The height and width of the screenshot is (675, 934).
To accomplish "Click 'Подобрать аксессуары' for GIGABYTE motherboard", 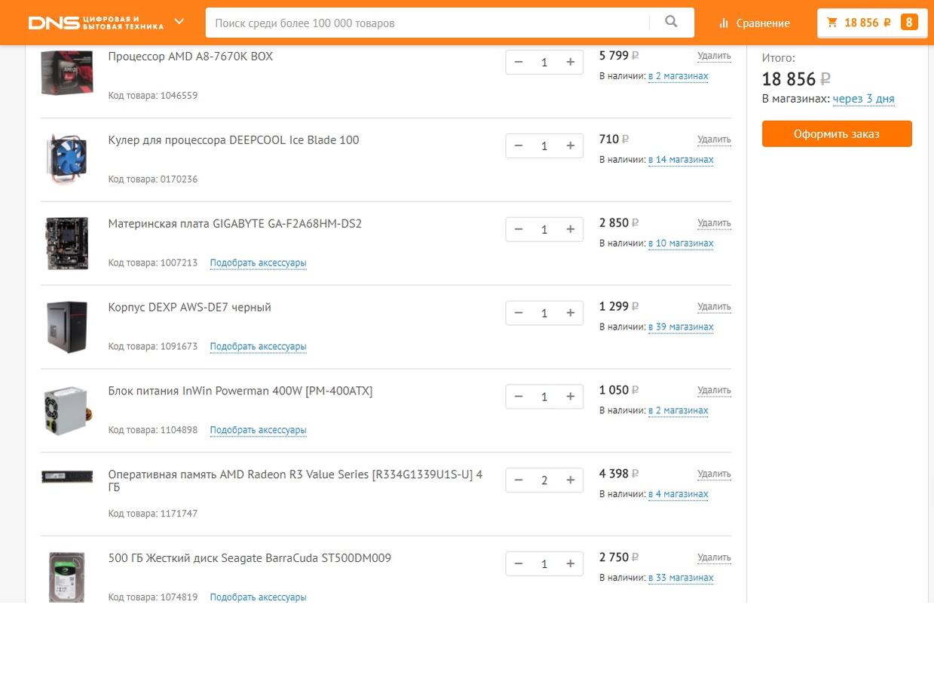I will click(x=258, y=263).
